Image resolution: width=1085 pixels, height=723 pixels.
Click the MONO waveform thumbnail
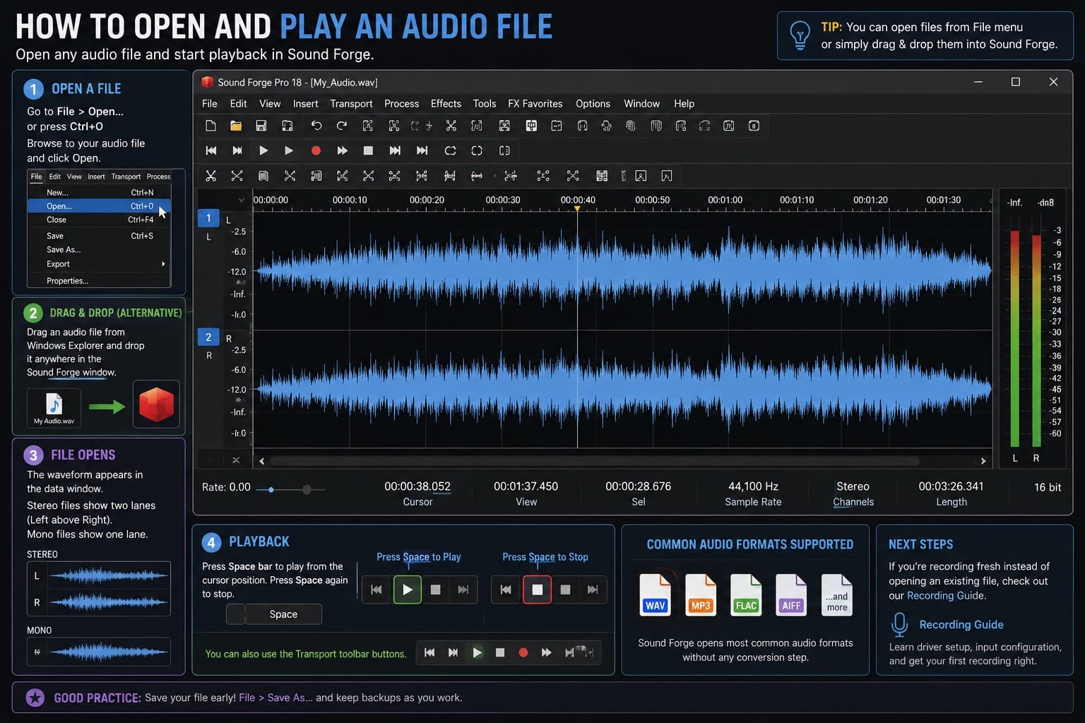99,652
